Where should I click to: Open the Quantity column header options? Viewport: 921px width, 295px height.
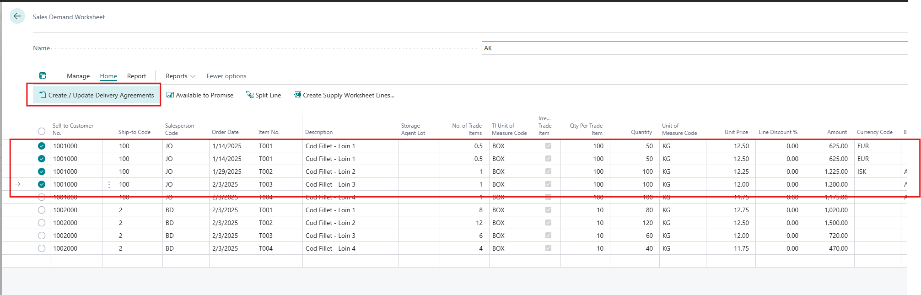[641, 132]
